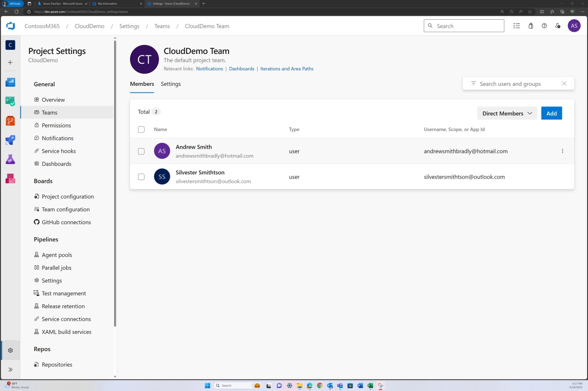588x391 pixels.
Task: Open the work items checklist icon
Action: coord(517,26)
